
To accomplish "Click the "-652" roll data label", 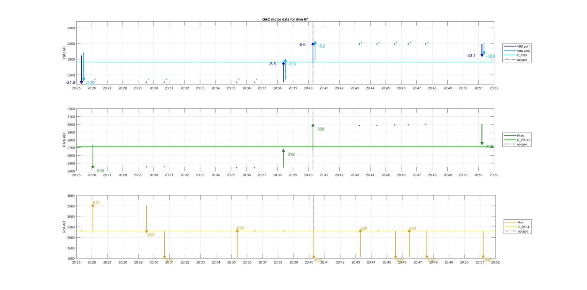I will pyautogui.click(x=431, y=260).
